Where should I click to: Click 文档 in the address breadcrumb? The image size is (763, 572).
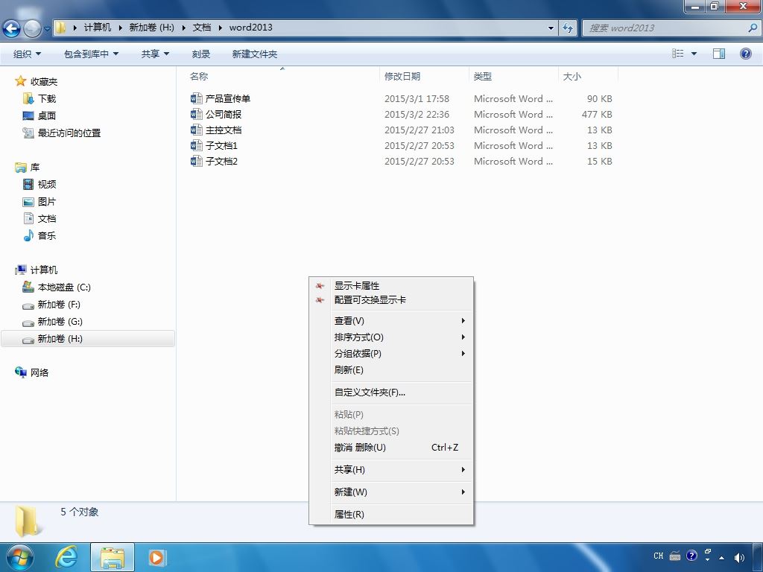pos(201,28)
